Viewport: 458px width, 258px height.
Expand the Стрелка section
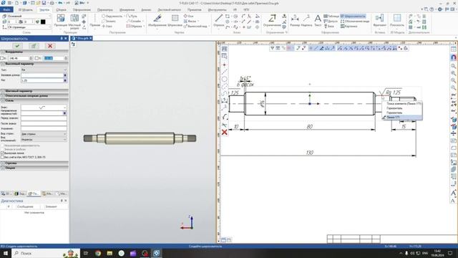34,163
